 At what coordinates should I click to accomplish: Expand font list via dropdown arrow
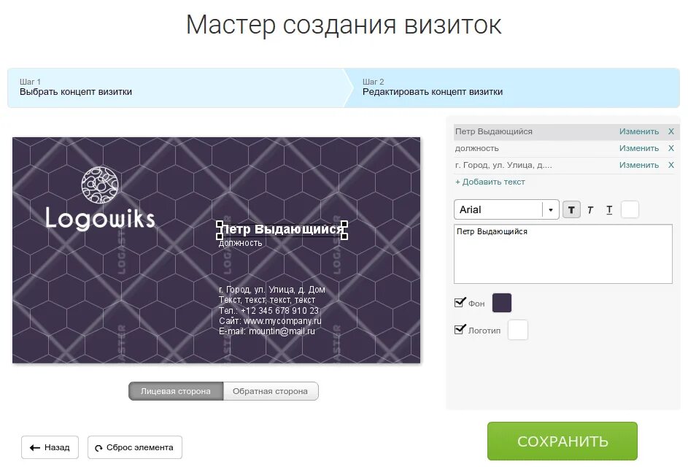(x=551, y=210)
